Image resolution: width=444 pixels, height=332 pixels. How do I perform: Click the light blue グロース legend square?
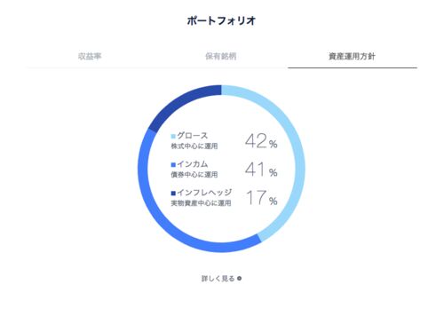tap(173, 136)
